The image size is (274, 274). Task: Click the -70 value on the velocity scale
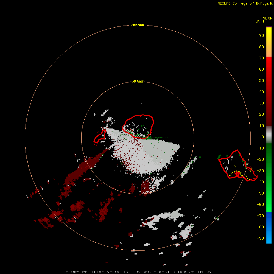260,216
